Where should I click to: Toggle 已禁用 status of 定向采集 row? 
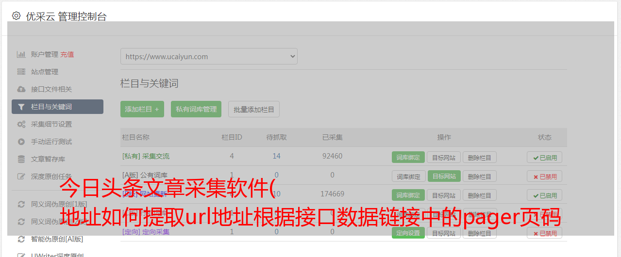pos(545,233)
